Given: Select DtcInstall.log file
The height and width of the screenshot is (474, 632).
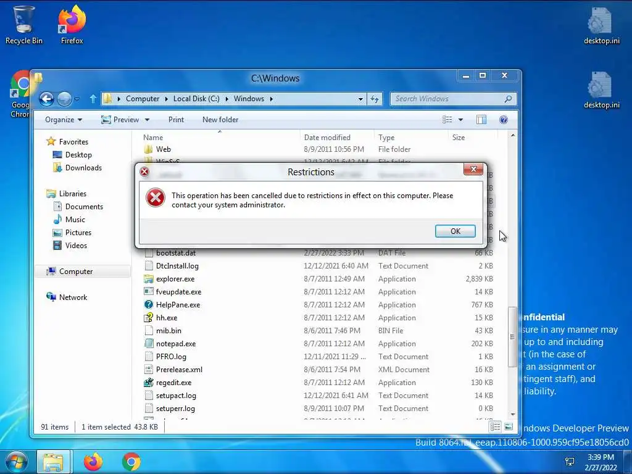Looking at the screenshot, I should 177,266.
